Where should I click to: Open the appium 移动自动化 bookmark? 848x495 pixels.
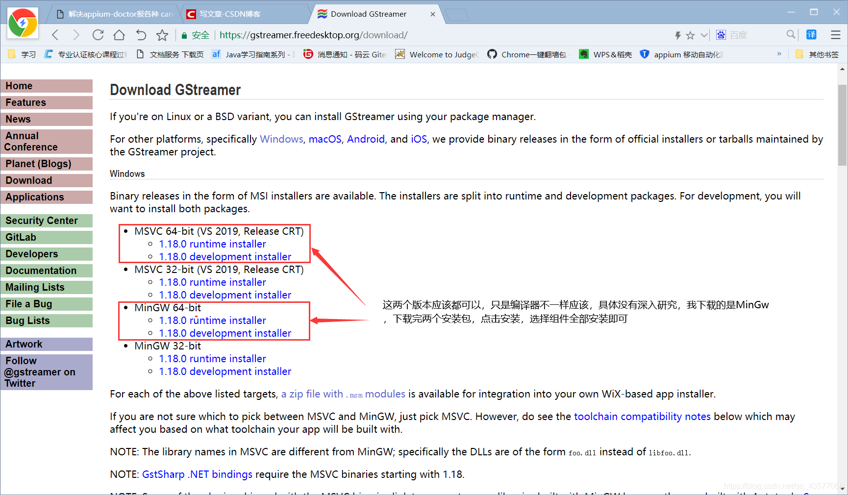tap(682, 54)
